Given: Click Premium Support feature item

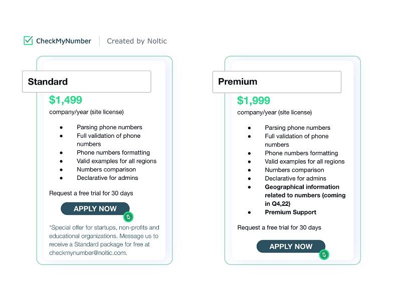Looking at the screenshot, I should 290,212.
